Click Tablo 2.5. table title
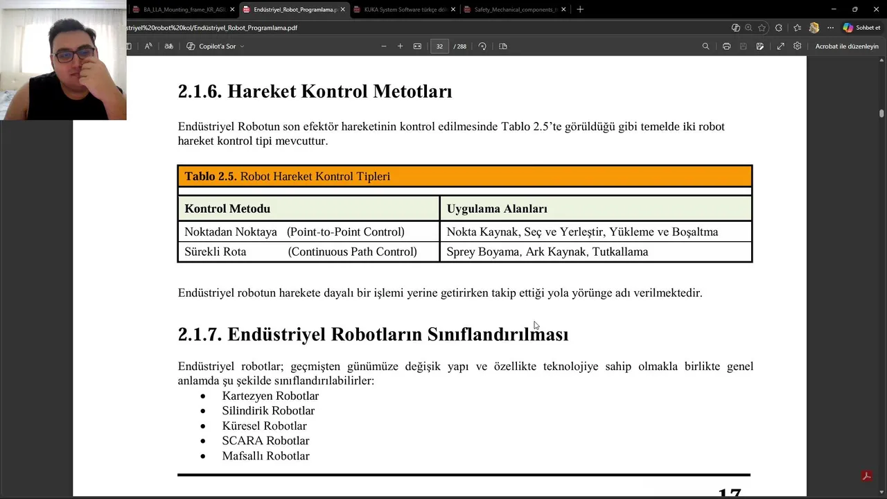The image size is (887, 499). pos(287,176)
